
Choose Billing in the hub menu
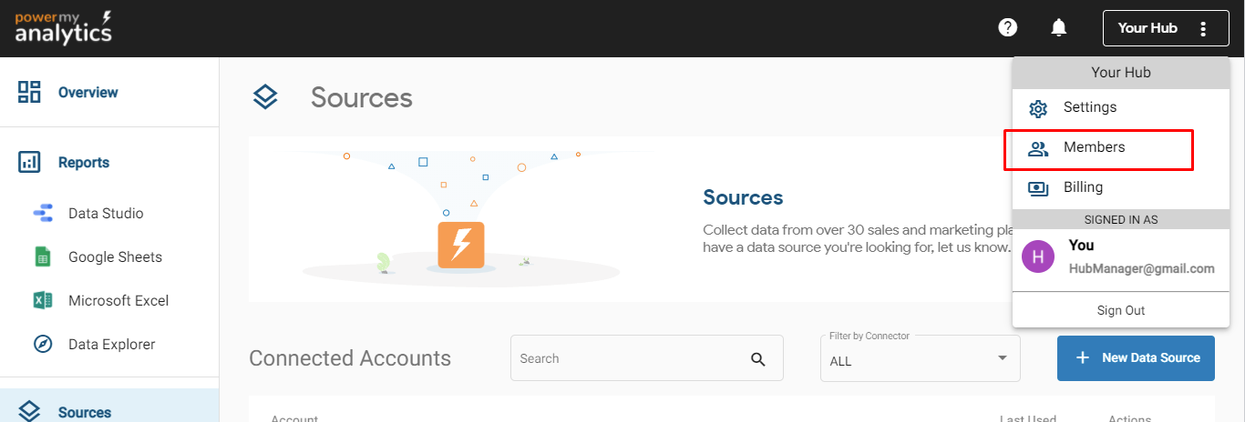click(x=1083, y=187)
